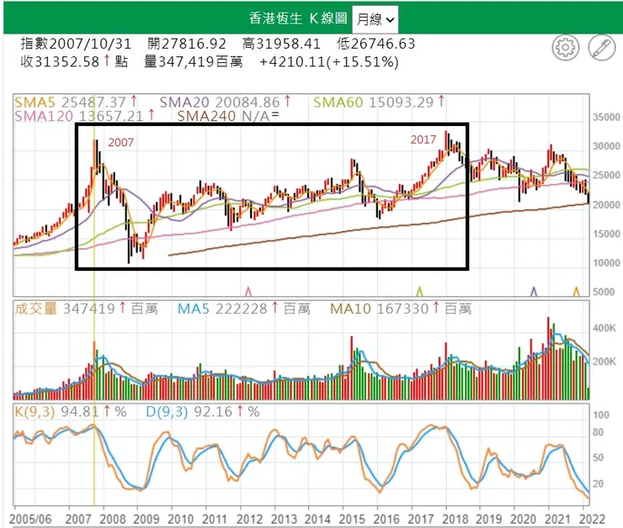Click the 2005/06 date axis label
Screen dimensions: 623x528
point(30,520)
